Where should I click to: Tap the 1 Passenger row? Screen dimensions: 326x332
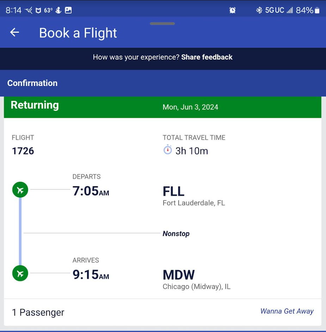coord(162,312)
